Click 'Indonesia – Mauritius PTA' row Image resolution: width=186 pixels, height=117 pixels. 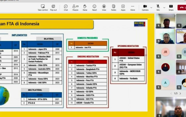[88, 77]
